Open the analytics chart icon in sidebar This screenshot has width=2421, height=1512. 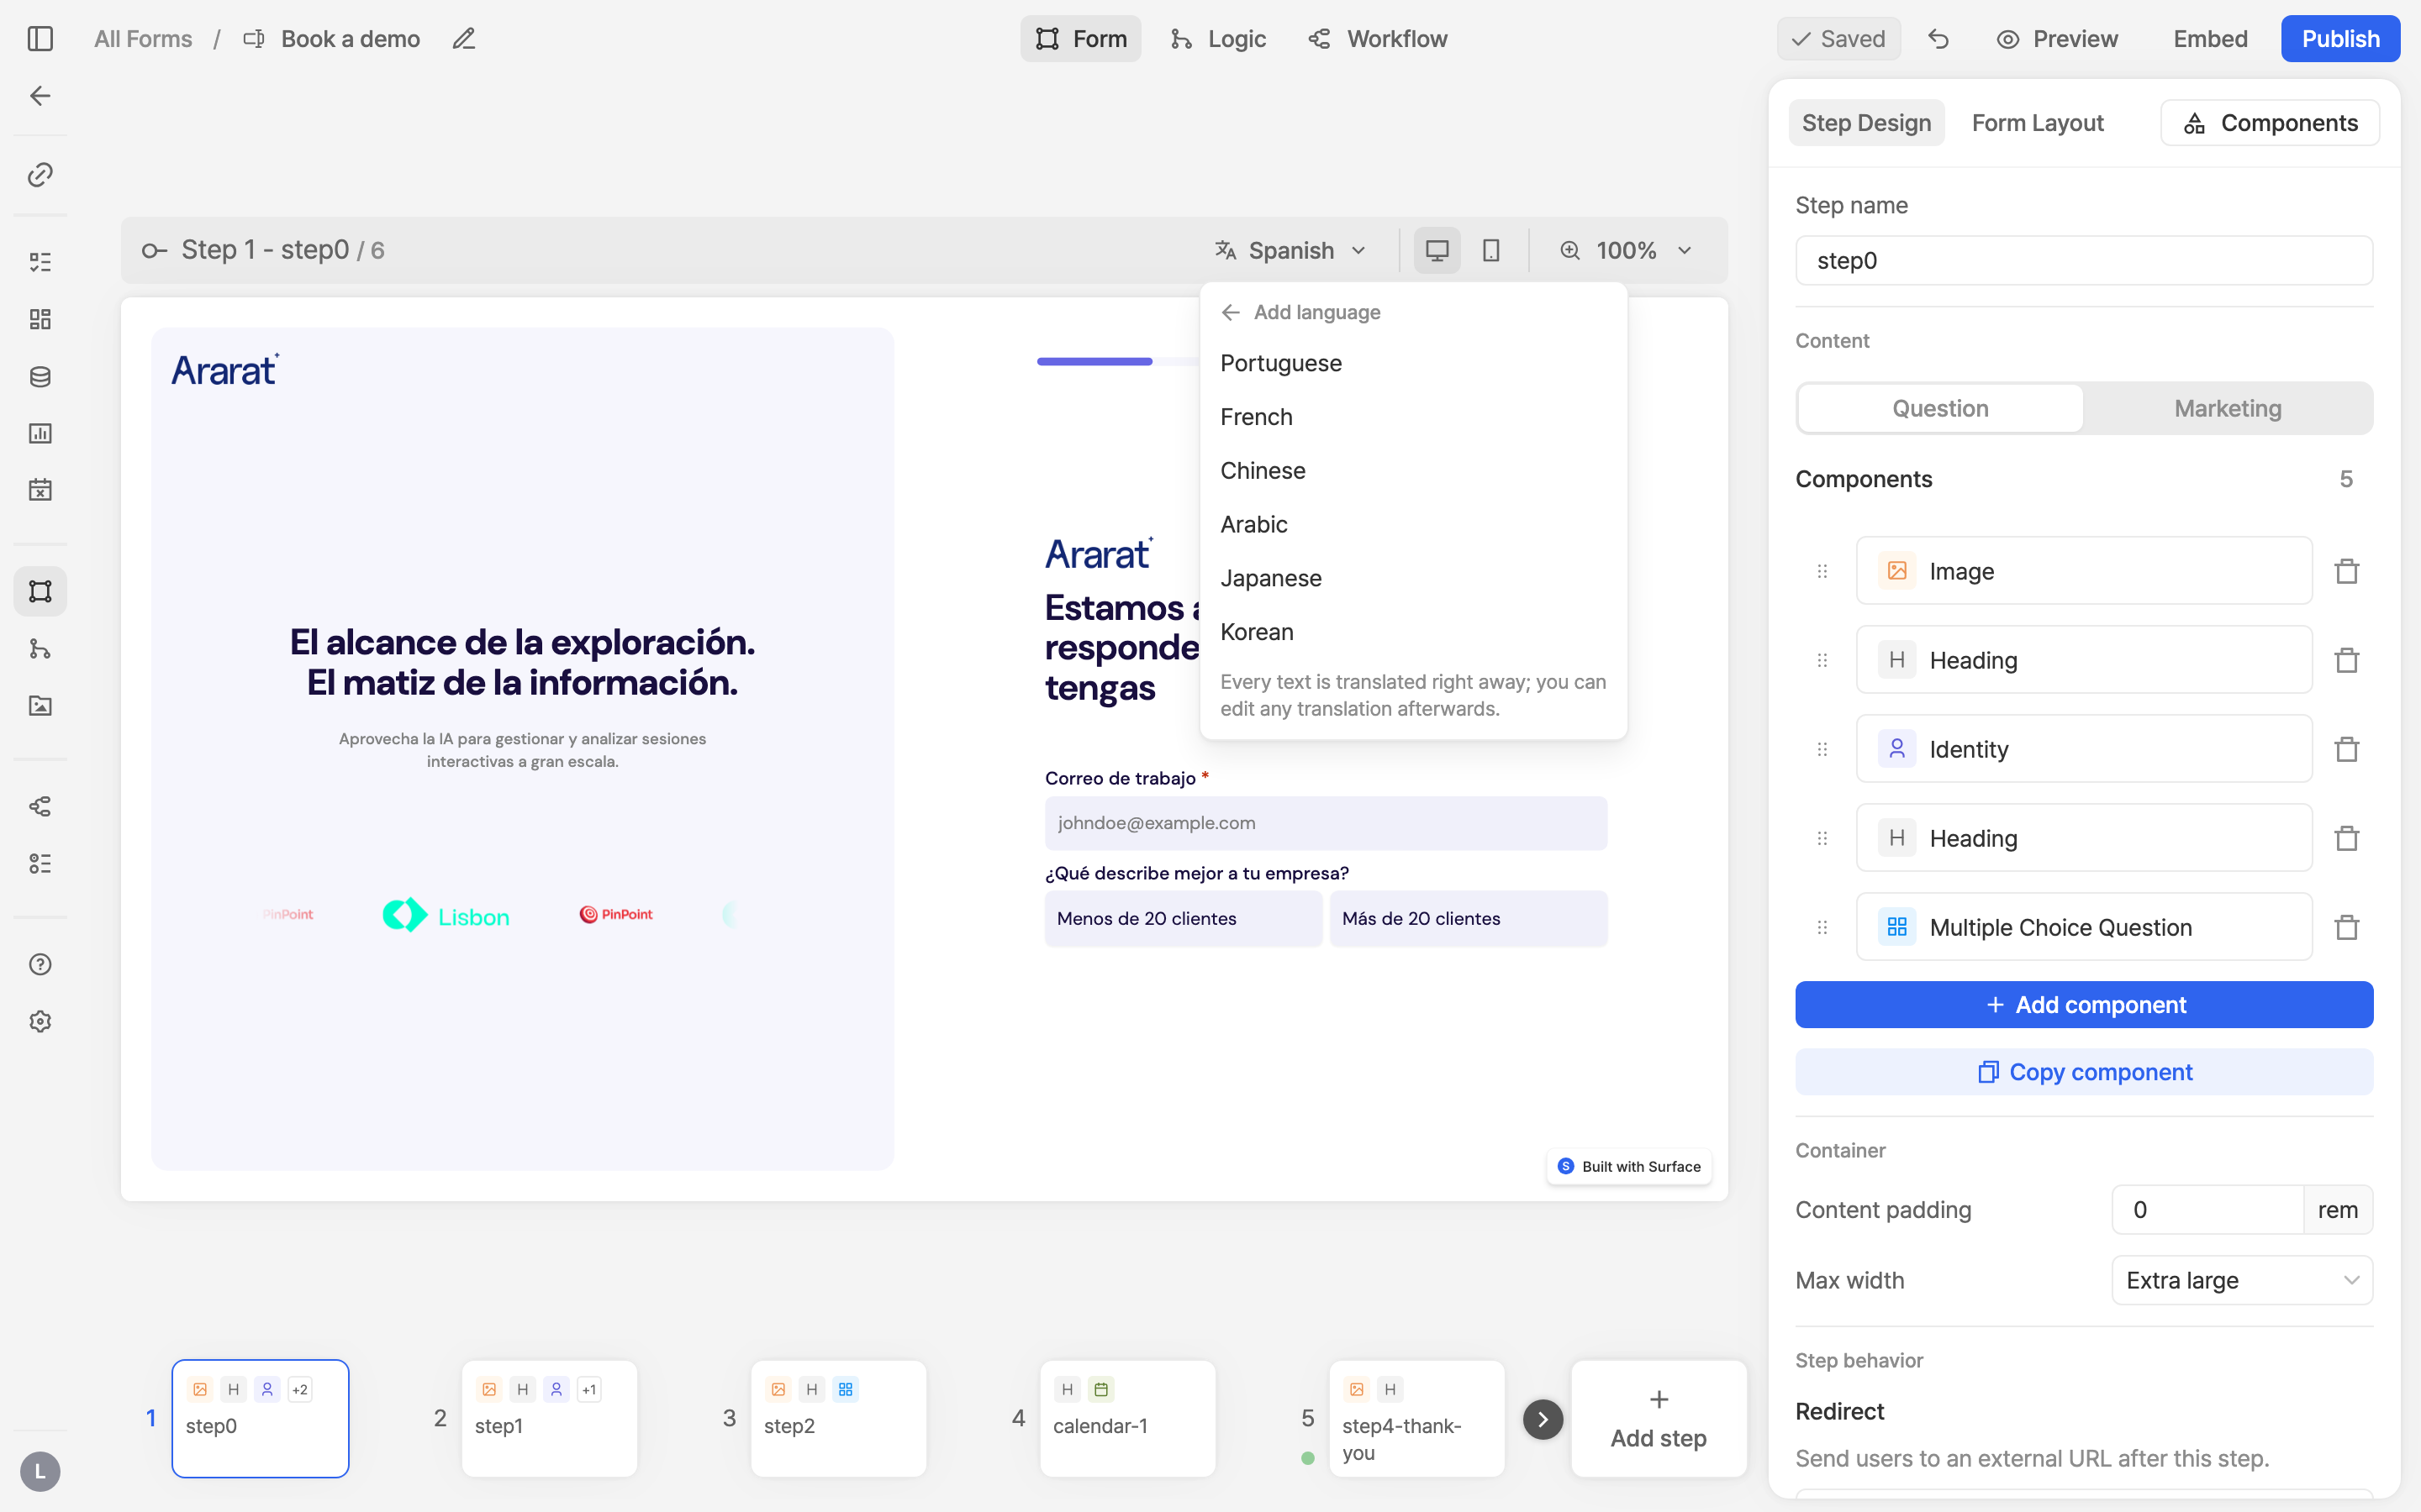(40, 433)
